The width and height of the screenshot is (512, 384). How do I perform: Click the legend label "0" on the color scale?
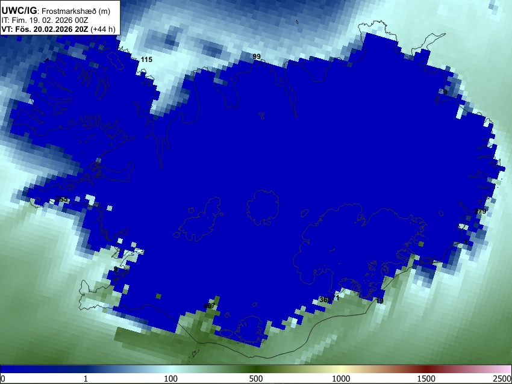(3, 379)
